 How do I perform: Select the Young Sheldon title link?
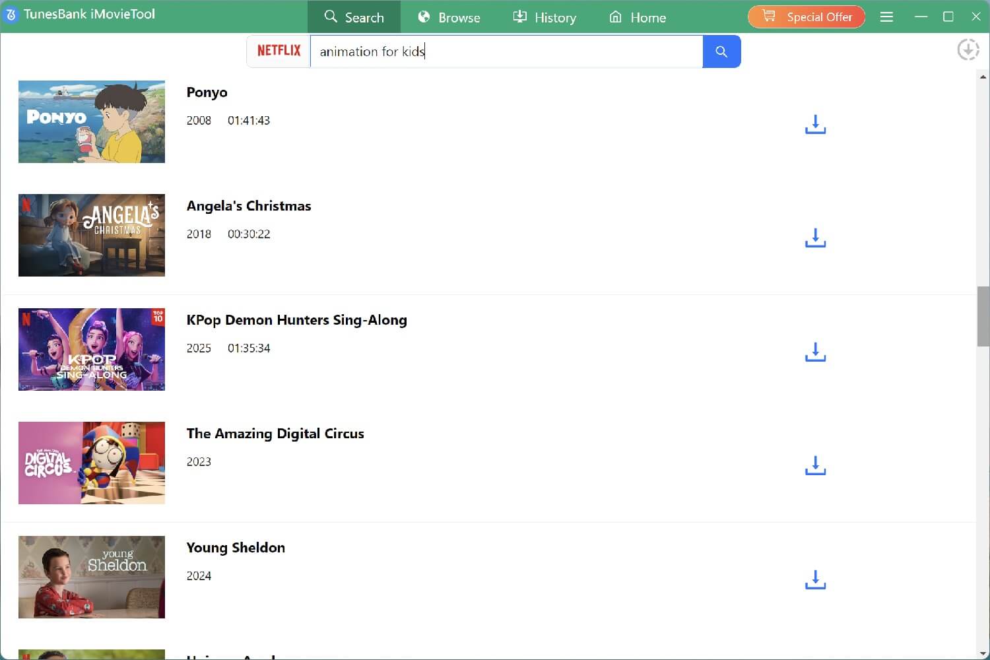coord(236,547)
